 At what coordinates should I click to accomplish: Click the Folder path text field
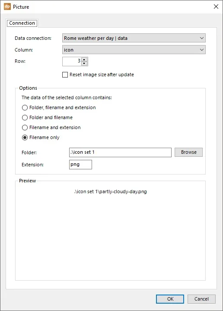tap(120, 152)
